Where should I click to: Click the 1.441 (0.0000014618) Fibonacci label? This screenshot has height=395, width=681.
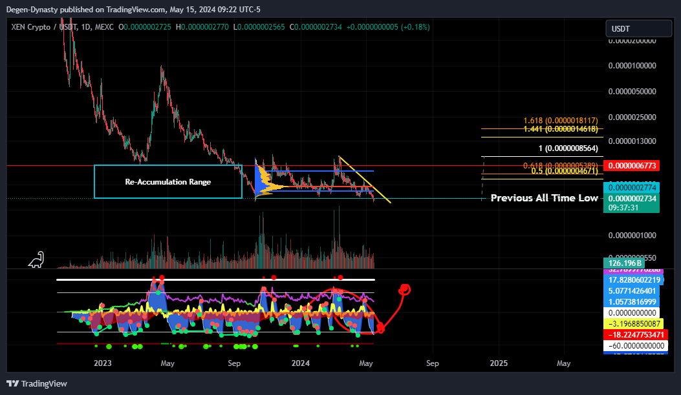[x=560, y=129]
